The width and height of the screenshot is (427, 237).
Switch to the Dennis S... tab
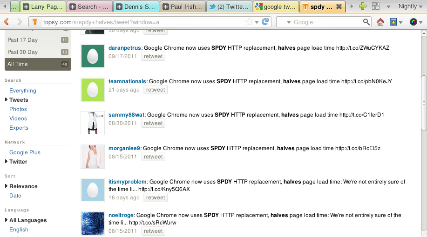tap(136, 7)
